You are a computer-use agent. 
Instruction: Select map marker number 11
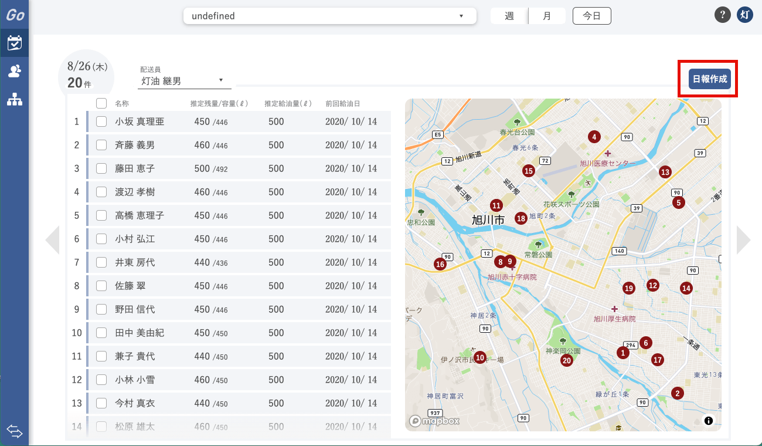(496, 205)
